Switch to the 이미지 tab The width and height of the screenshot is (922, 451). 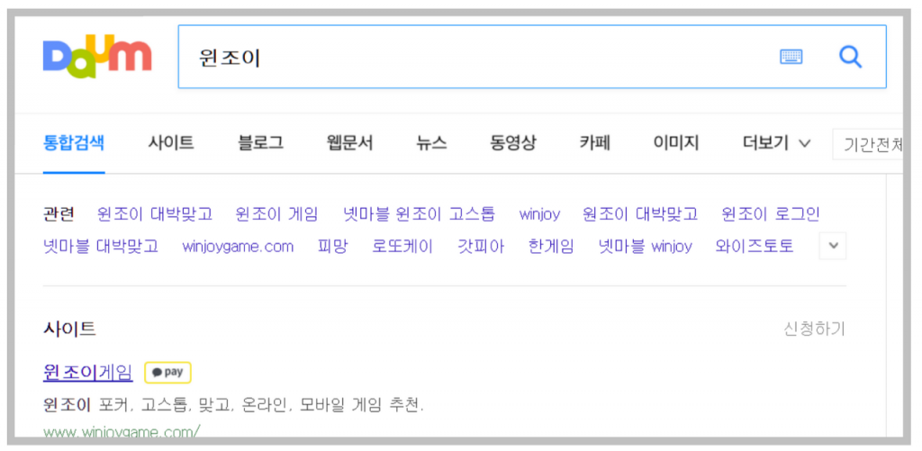676,143
